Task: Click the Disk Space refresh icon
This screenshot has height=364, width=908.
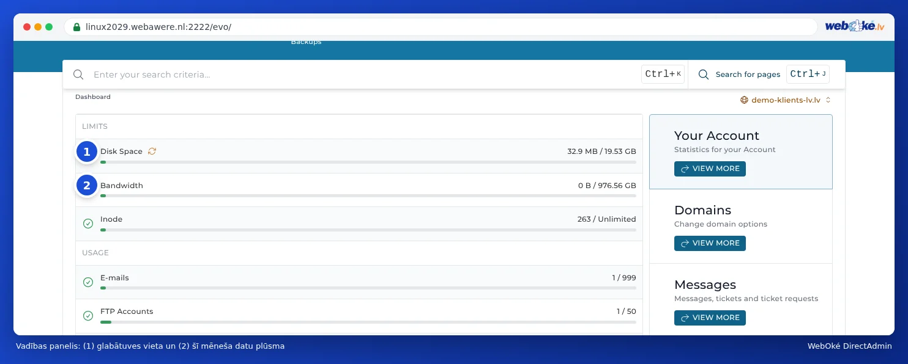Action: tap(152, 151)
